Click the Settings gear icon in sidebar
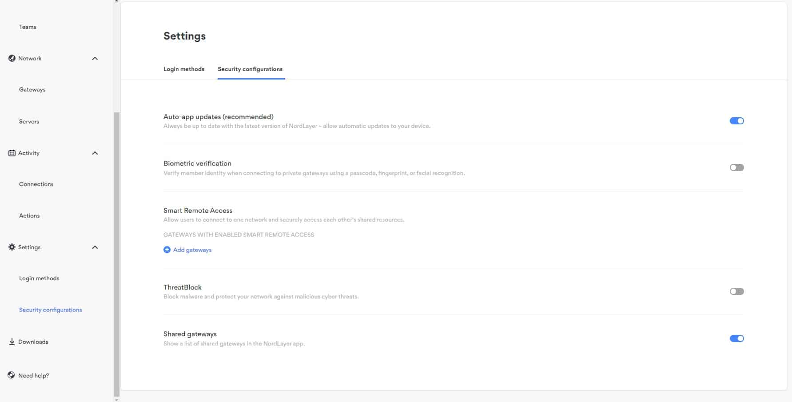The height and width of the screenshot is (402, 792). pyautogui.click(x=12, y=247)
